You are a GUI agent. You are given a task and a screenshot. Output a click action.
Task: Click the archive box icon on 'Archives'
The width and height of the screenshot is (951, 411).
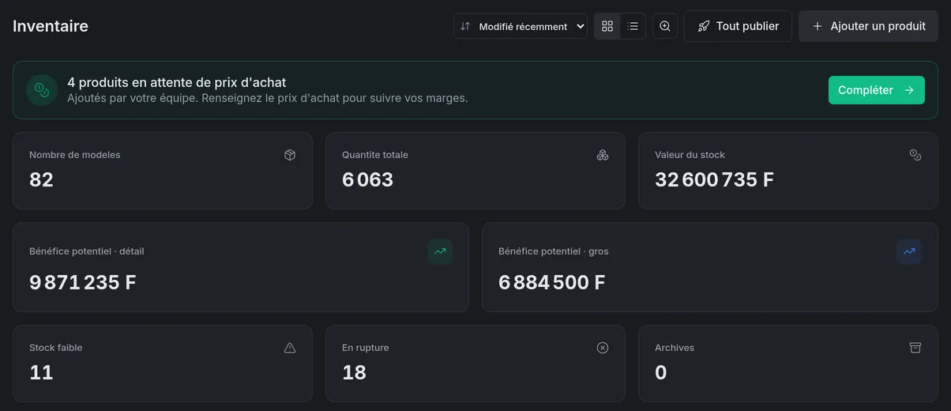click(915, 348)
